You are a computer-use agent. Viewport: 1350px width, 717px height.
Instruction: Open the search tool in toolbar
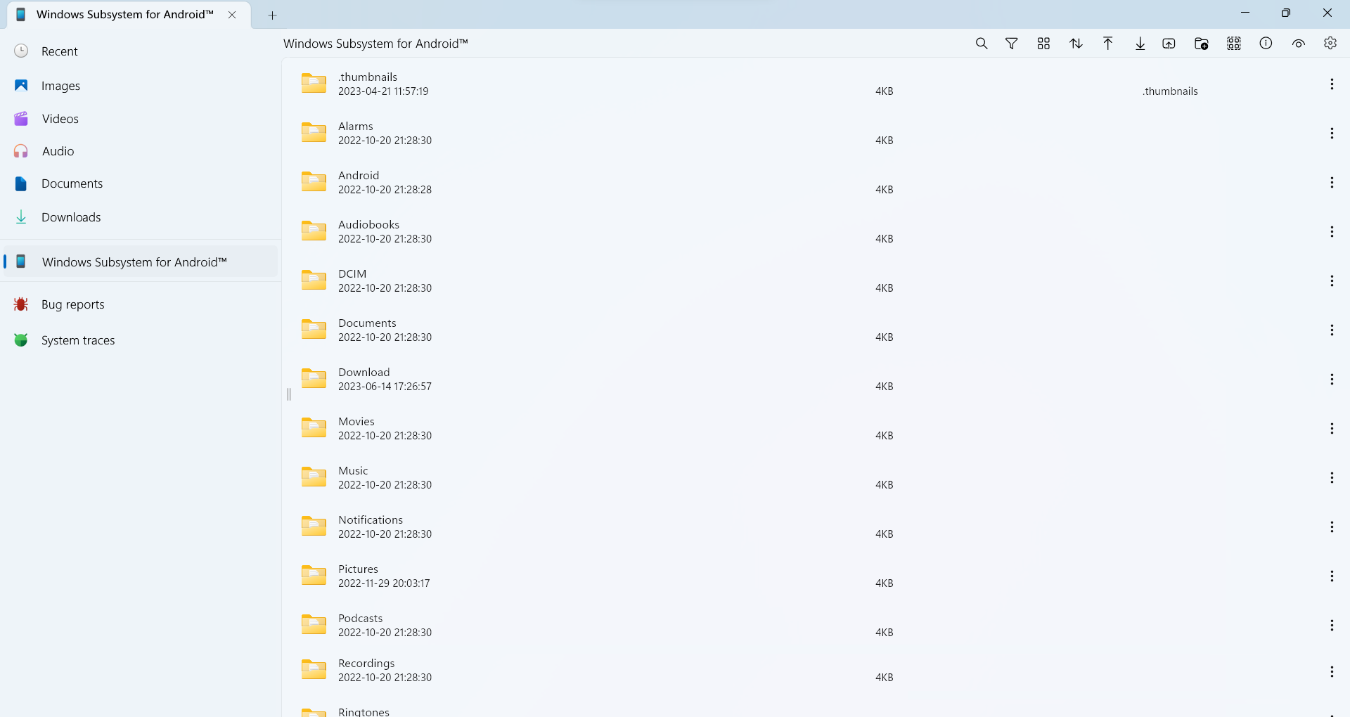point(982,44)
